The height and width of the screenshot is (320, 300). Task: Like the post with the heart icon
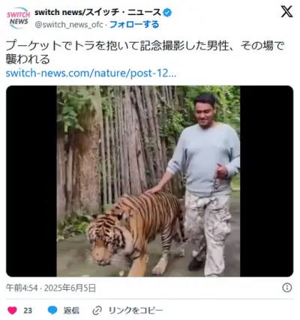tap(12, 310)
